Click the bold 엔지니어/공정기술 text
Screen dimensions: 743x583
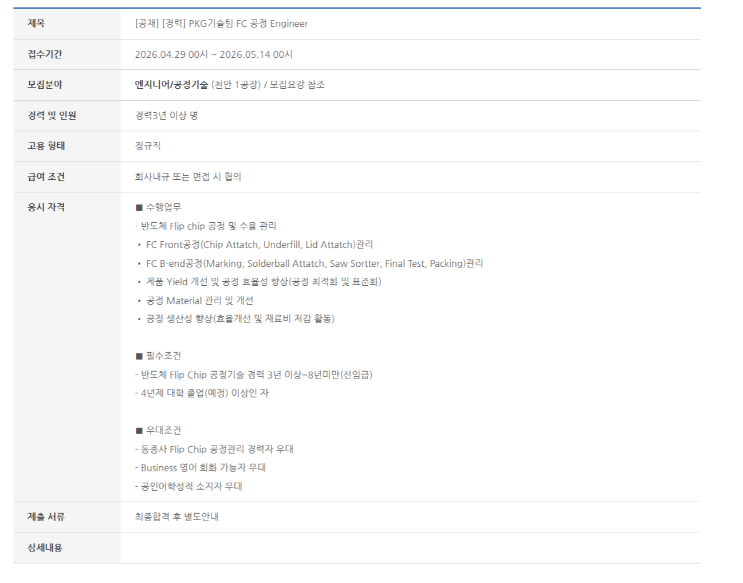point(171,85)
